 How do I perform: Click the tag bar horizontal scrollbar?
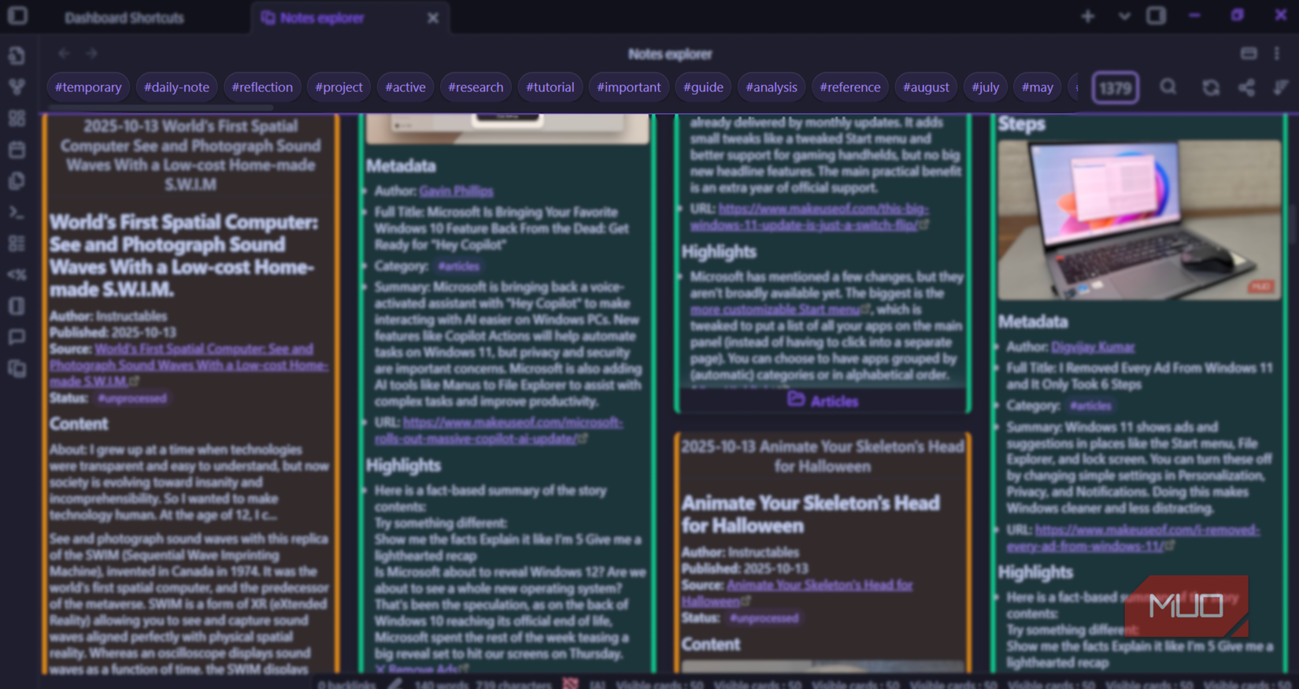click(x=161, y=108)
